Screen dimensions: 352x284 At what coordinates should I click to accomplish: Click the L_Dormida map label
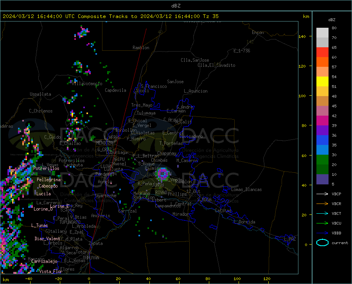tap(244, 222)
